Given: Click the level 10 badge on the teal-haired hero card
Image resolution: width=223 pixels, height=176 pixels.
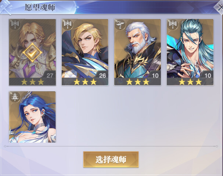Looking at the screenshot, I should (208, 75).
